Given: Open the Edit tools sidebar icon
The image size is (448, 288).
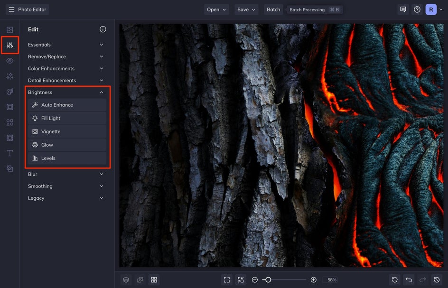Looking at the screenshot, I should tap(9, 45).
